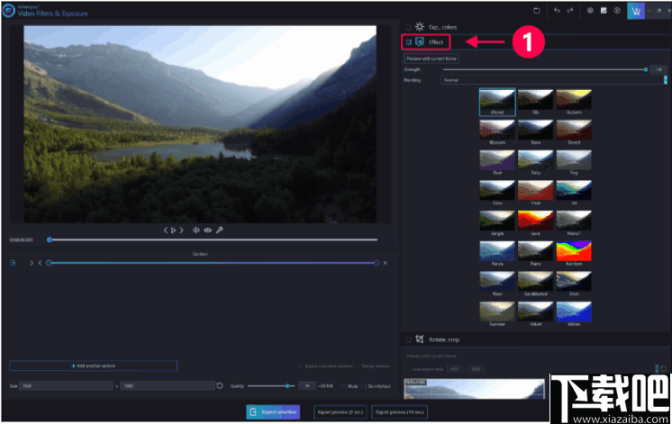The width and height of the screenshot is (672, 424).
Task: Toggle the De-interlace checkbox
Action: click(364, 386)
